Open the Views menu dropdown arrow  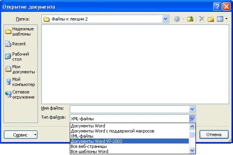[226, 19]
